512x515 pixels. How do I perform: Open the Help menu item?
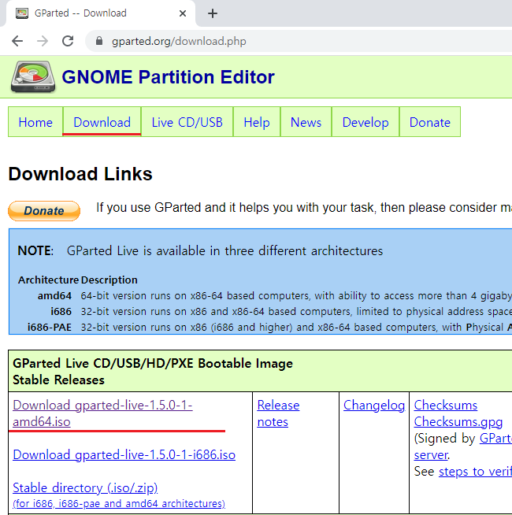[x=257, y=122]
